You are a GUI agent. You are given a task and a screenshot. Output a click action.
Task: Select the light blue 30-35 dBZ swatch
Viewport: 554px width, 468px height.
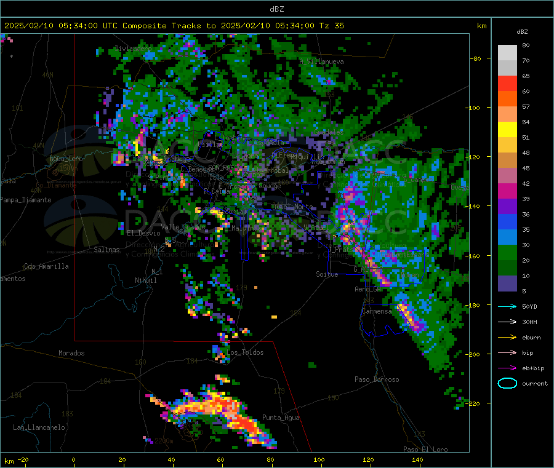tap(507, 237)
